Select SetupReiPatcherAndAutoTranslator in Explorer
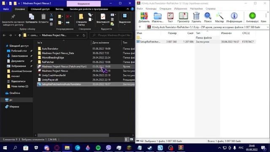 tap(86, 84)
